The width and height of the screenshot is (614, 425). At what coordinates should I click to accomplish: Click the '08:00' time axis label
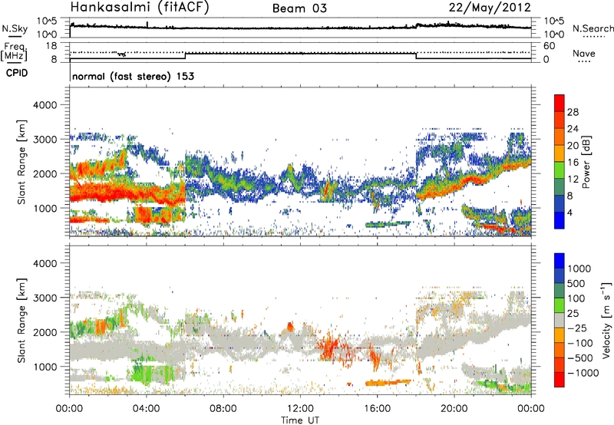(x=223, y=409)
